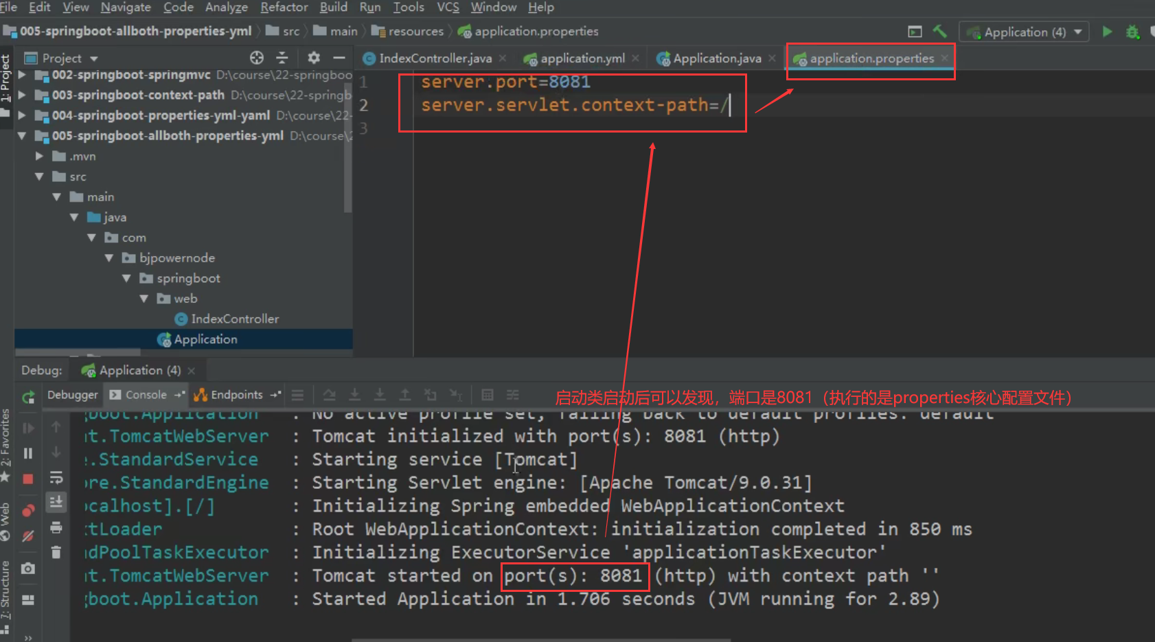Select IndexController in project tree

235,319
